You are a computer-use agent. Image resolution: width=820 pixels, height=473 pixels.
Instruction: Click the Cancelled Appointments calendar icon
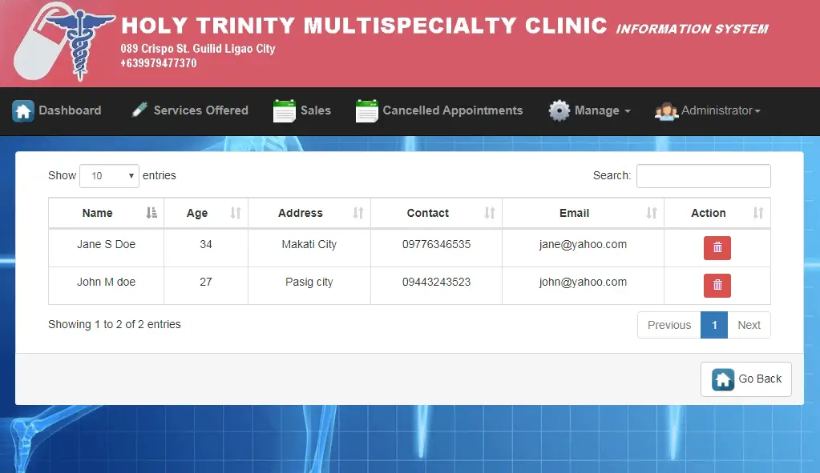pos(366,111)
